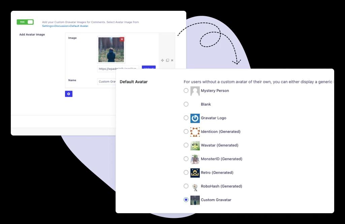Click the blue Upload button

[149, 67]
